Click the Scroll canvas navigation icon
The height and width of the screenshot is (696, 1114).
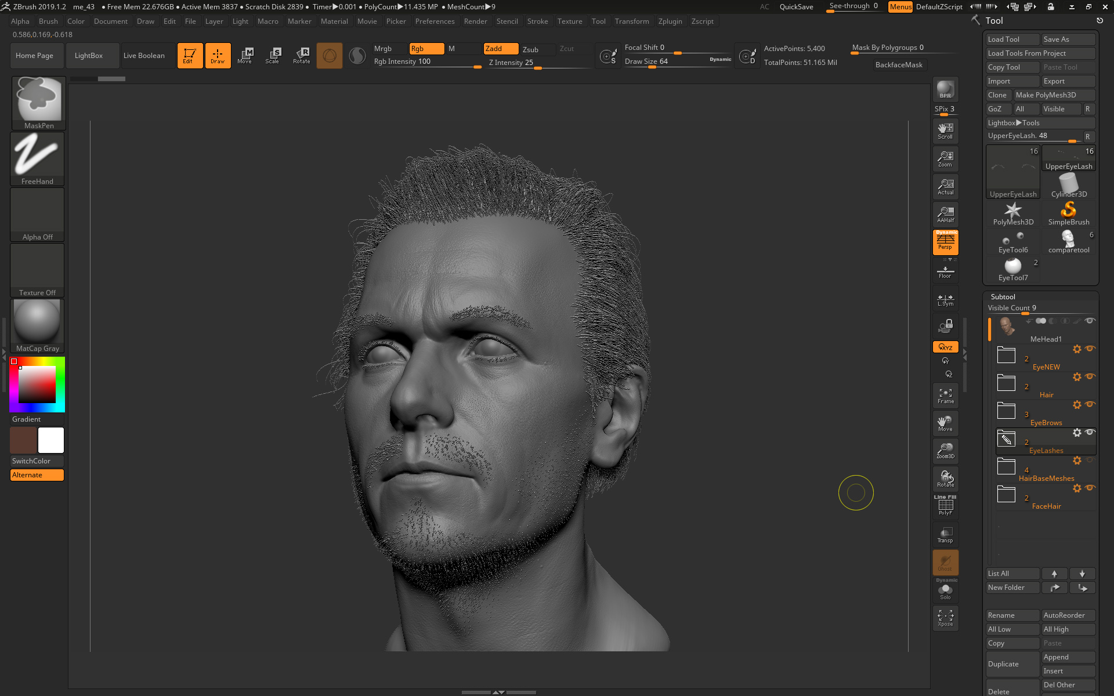(x=945, y=131)
